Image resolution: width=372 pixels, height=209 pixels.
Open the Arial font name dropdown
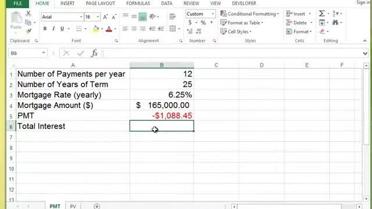tap(81, 17)
